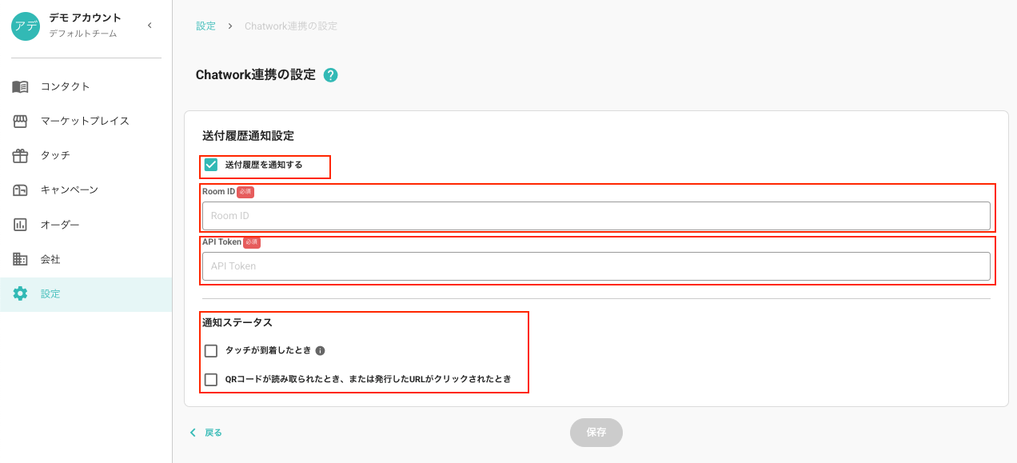
Task: Click the account avatar circle
Action: [x=26, y=26]
